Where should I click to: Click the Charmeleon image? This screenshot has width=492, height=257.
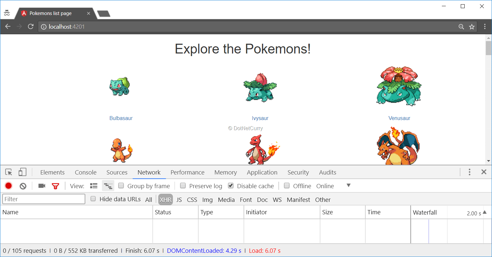pyautogui.click(x=262, y=149)
